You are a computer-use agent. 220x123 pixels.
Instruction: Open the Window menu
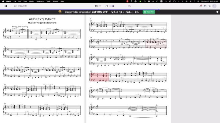[x=55, y=1]
